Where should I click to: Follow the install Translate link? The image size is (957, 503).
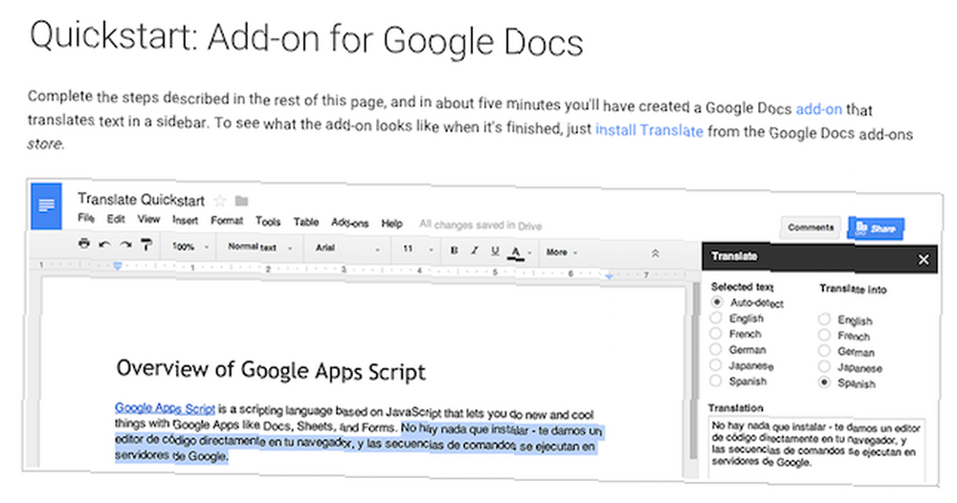tap(650, 130)
